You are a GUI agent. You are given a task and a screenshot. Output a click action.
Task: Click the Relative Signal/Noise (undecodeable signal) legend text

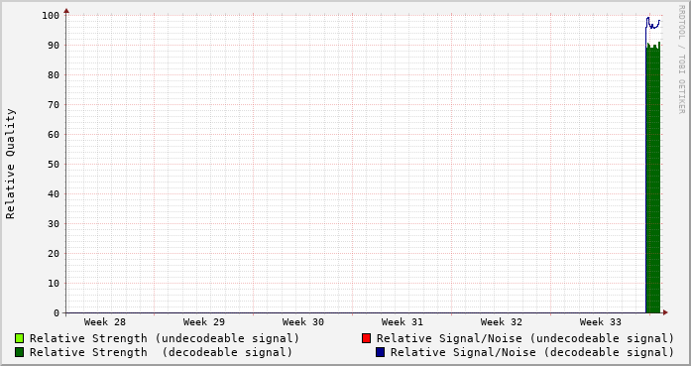pyautogui.click(x=525, y=338)
